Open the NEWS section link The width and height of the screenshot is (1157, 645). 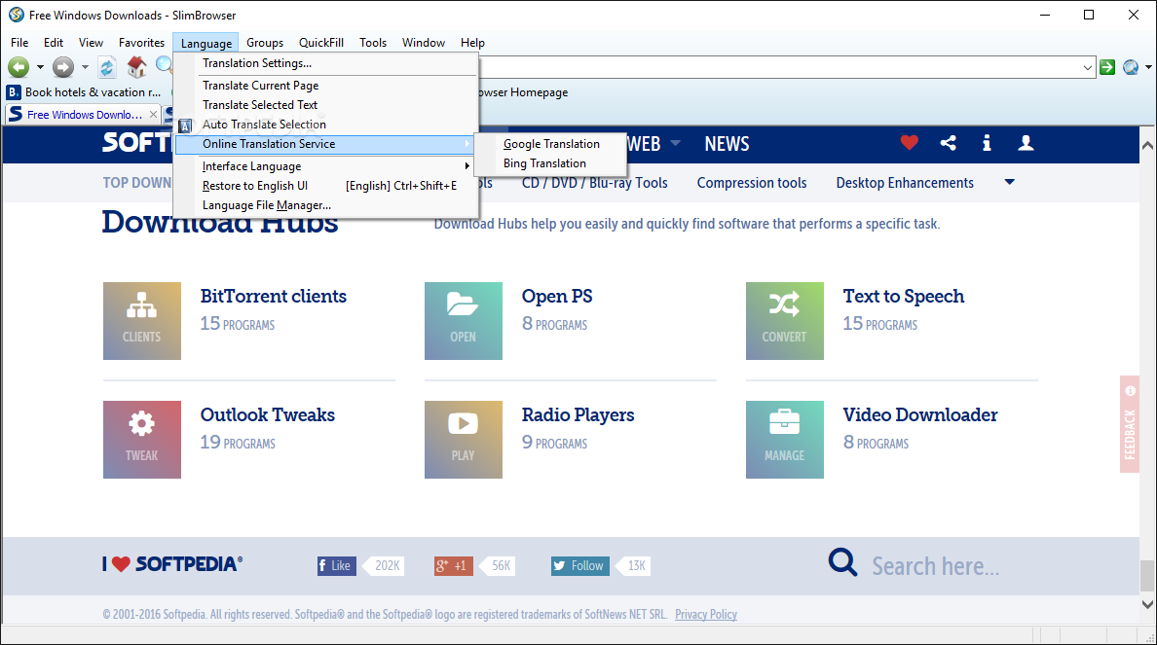727,144
